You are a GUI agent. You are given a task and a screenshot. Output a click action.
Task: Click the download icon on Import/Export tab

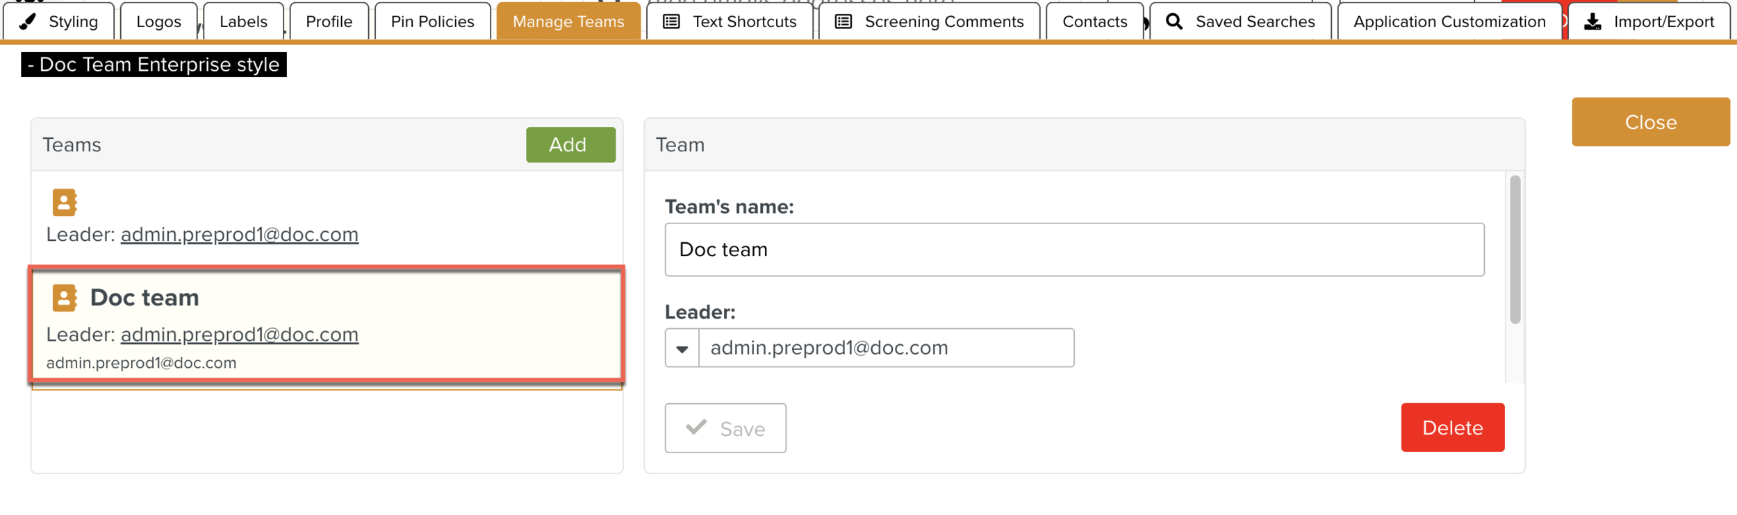point(1592,22)
